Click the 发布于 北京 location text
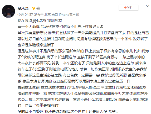 coord(42,15)
